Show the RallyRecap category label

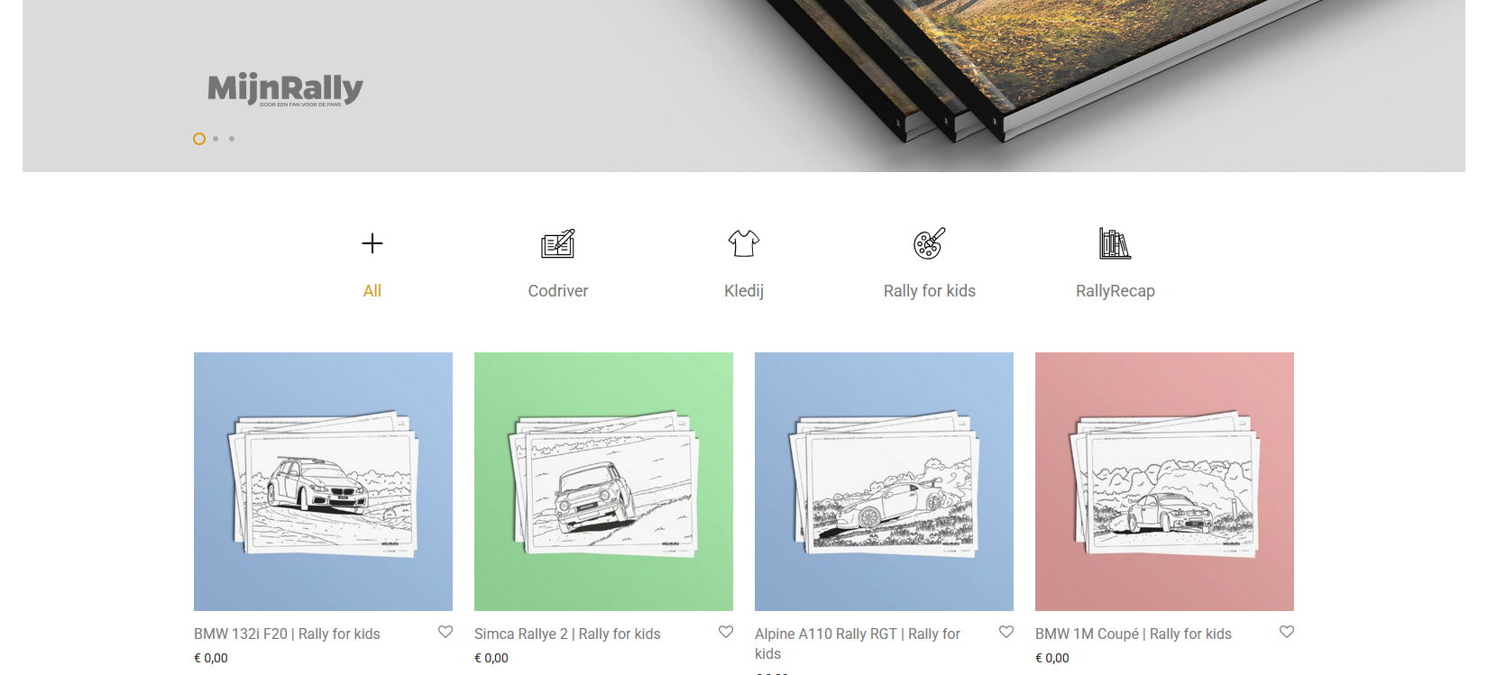click(1116, 291)
